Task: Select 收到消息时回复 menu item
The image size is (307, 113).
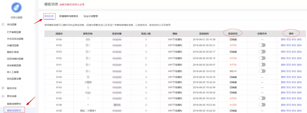Action: [x=15, y=59]
